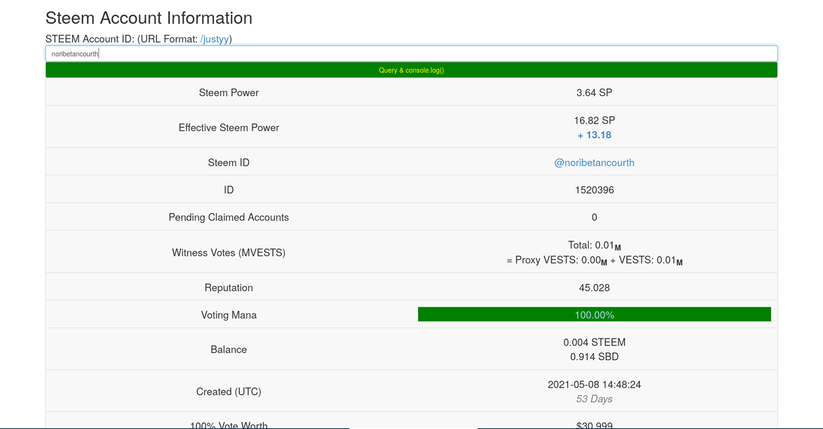Select the STEEM Account ID form label
The width and height of the screenshot is (823, 429).
click(138, 39)
